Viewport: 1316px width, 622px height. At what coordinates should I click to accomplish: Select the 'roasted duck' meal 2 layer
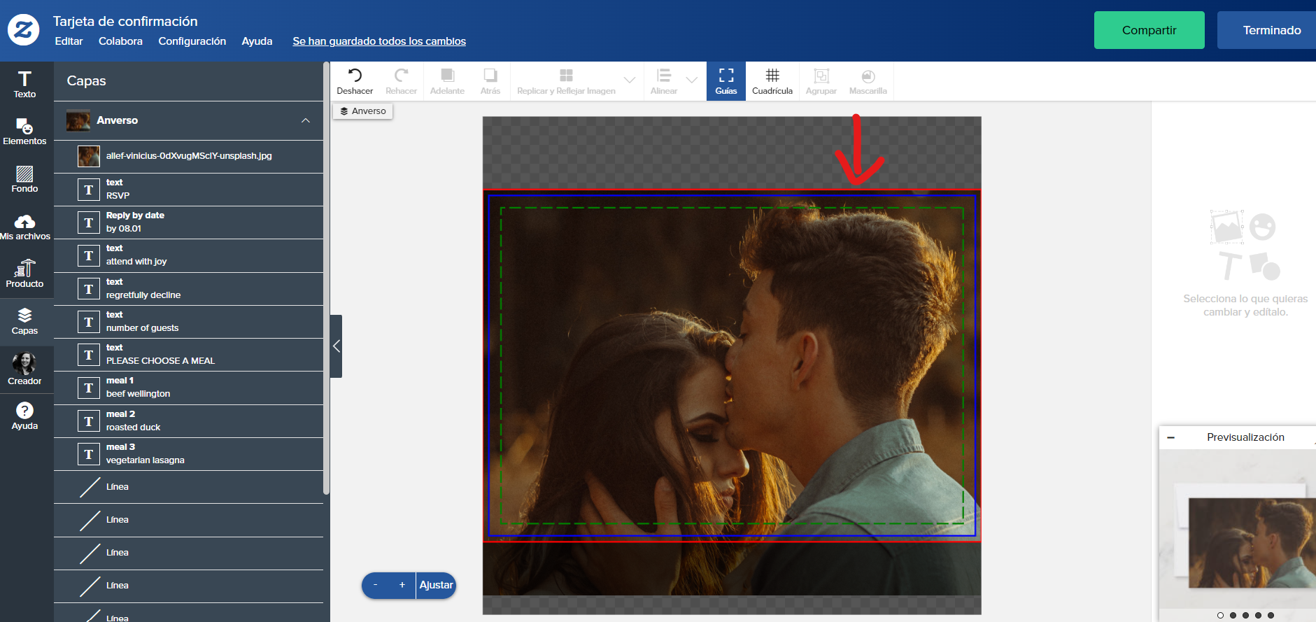(188, 421)
